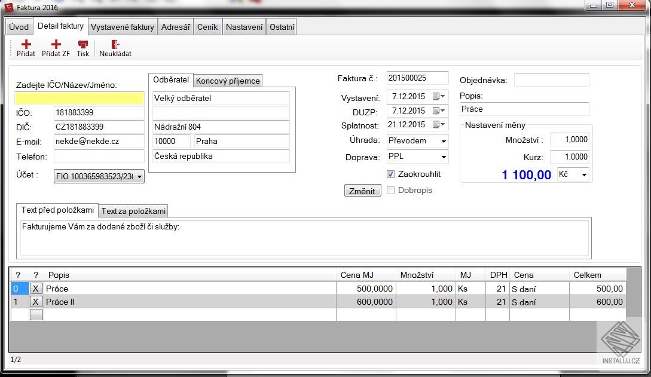651x377 pixels.
Task: Click the yellow IČO/Název search field
Action: pos(80,98)
